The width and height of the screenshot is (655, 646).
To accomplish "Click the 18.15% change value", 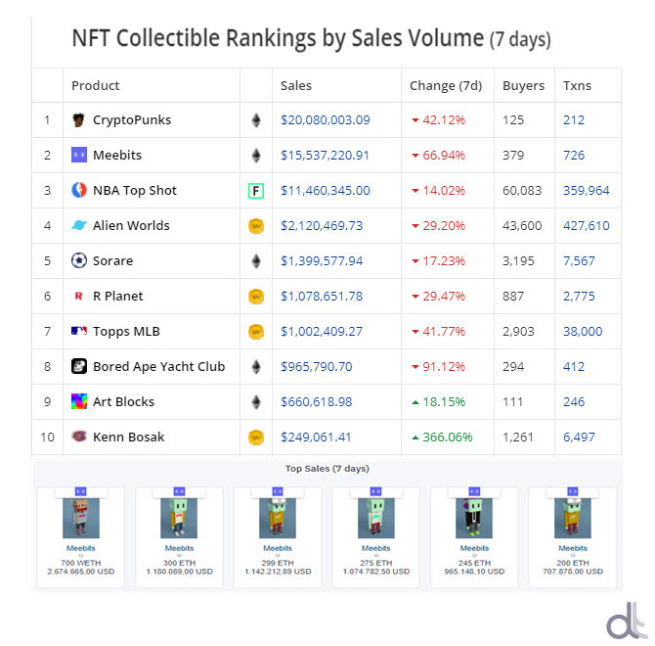I will [444, 402].
